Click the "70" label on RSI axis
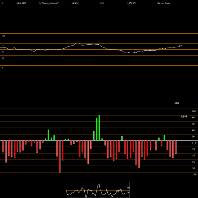This screenshot has width=198, height=198. point(3,46)
